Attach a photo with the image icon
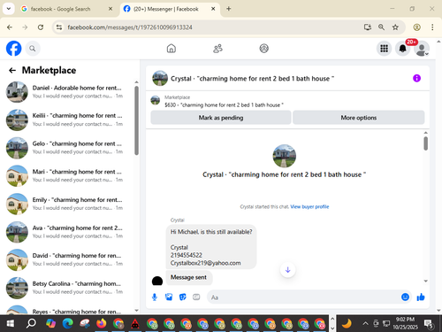 (169, 297)
